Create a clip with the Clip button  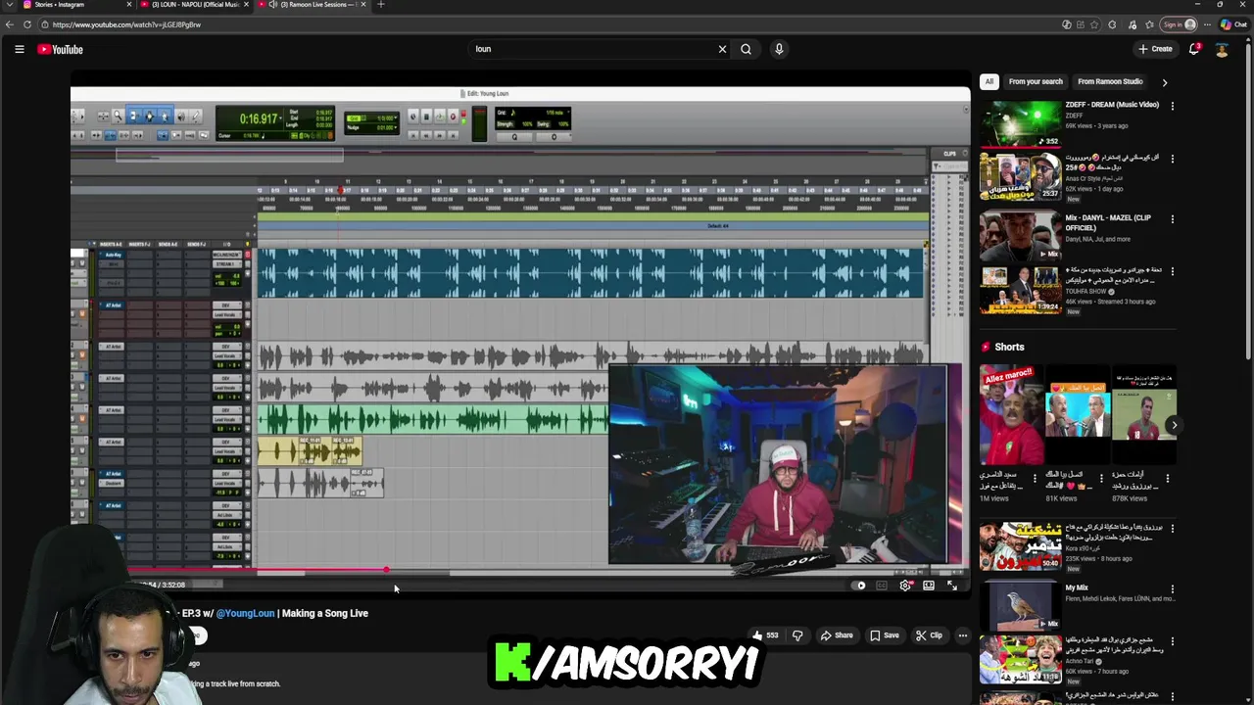tap(929, 635)
